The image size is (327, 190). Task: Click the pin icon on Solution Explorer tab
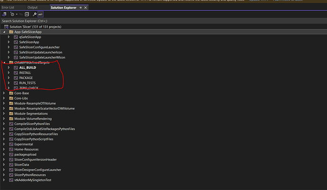coord(81,8)
